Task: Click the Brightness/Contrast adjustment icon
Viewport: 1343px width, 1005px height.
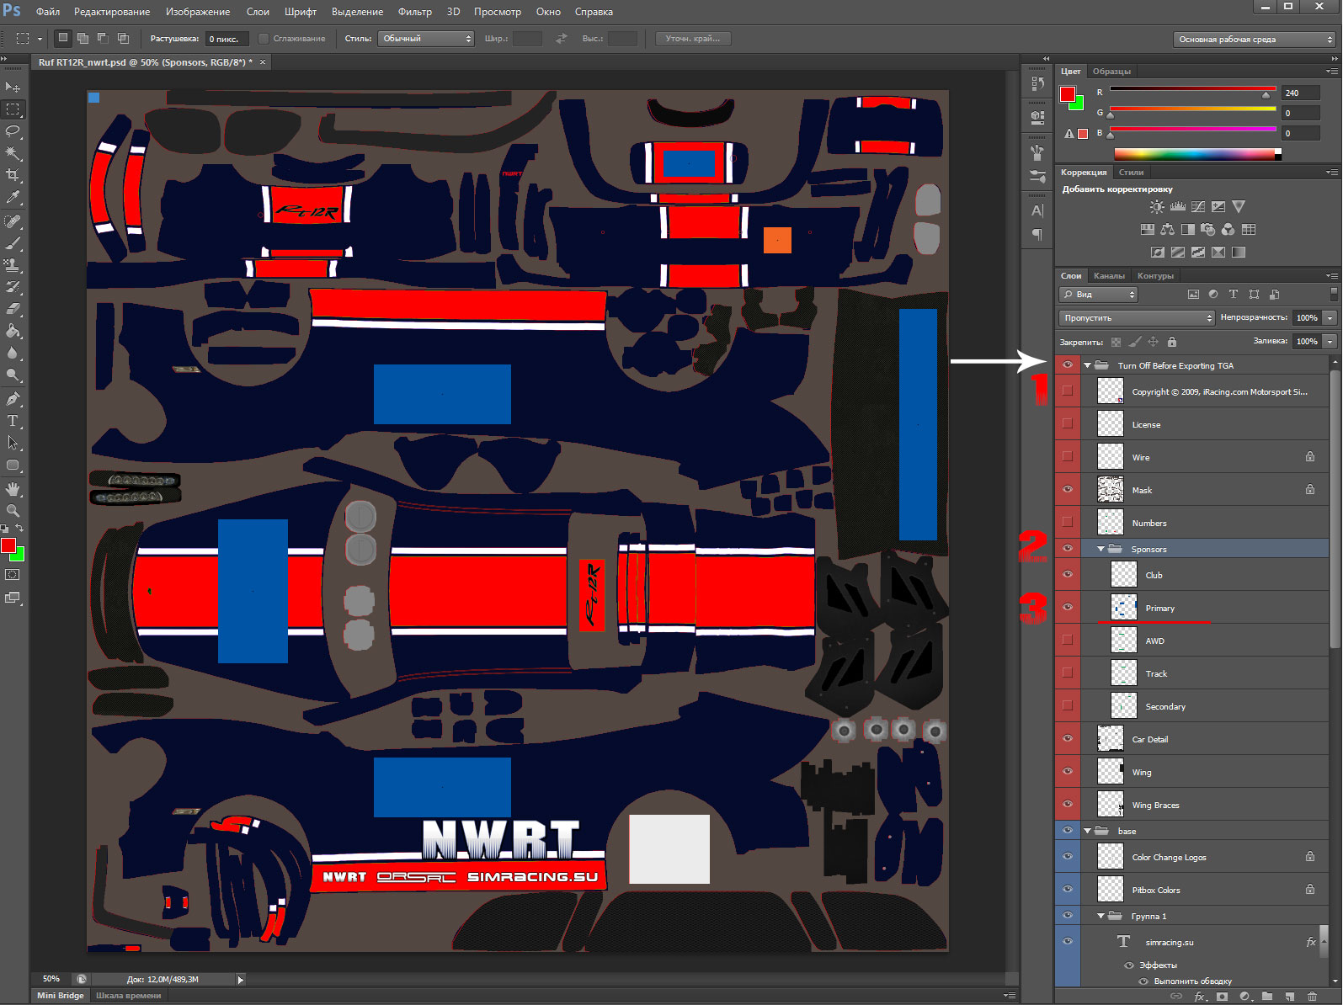Action: pos(1157,207)
